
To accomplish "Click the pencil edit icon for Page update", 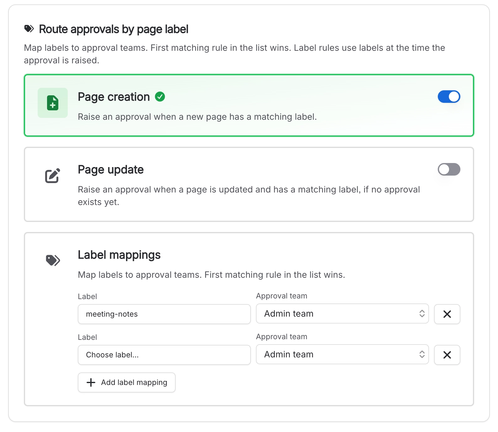I will point(53,176).
